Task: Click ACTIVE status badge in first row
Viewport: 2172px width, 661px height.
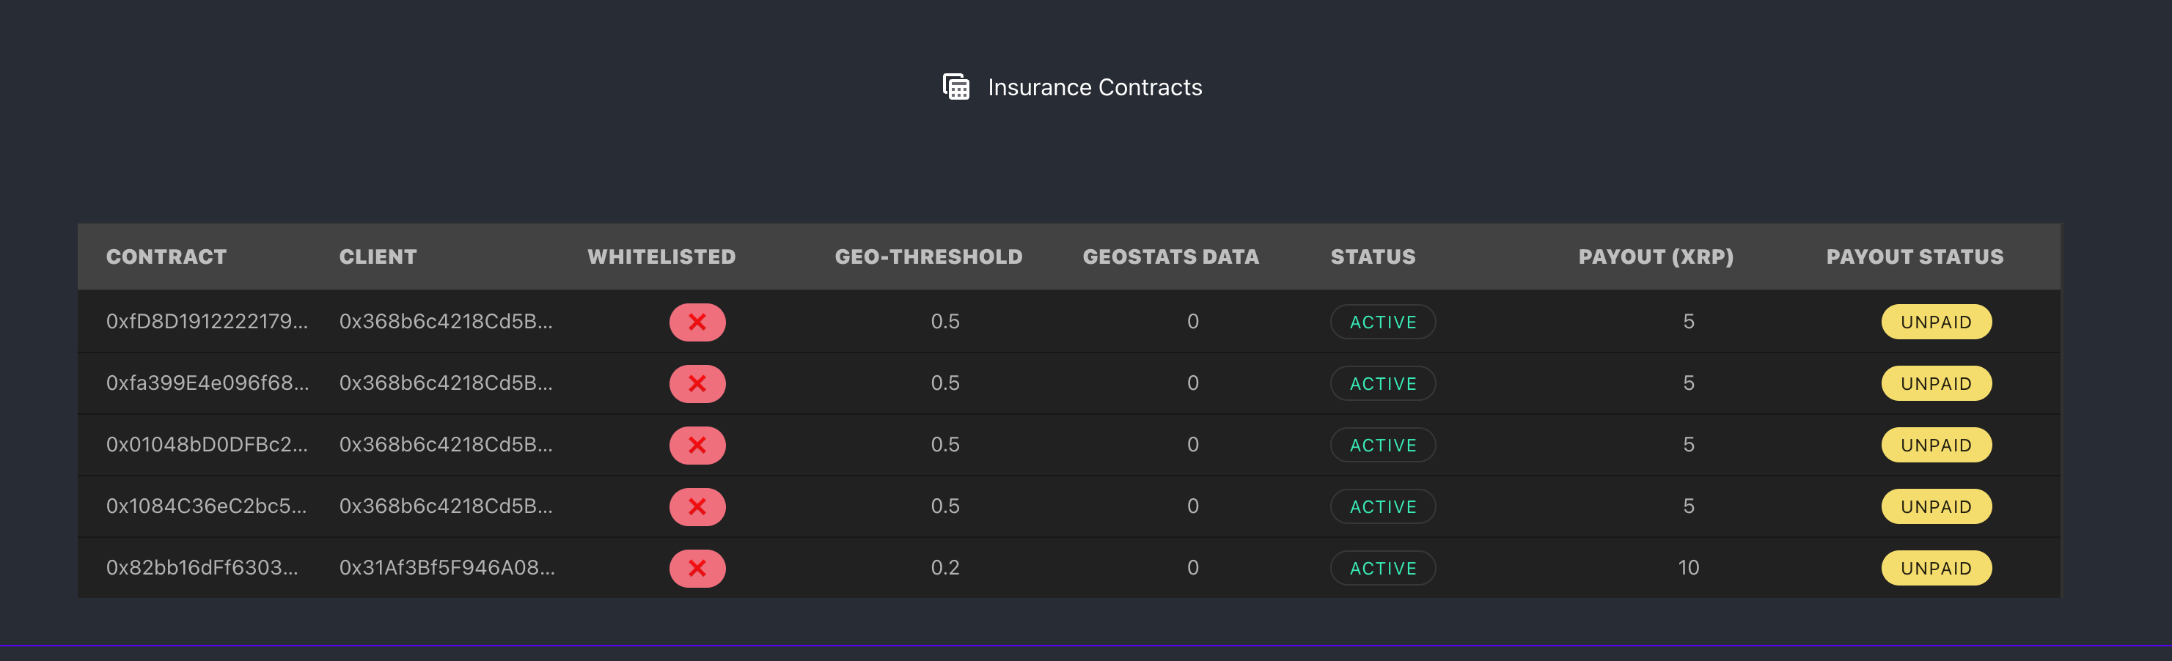Action: pyautogui.click(x=1382, y=322)
